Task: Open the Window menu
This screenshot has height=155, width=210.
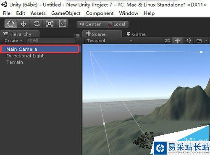Action: (x=129, y=13)
